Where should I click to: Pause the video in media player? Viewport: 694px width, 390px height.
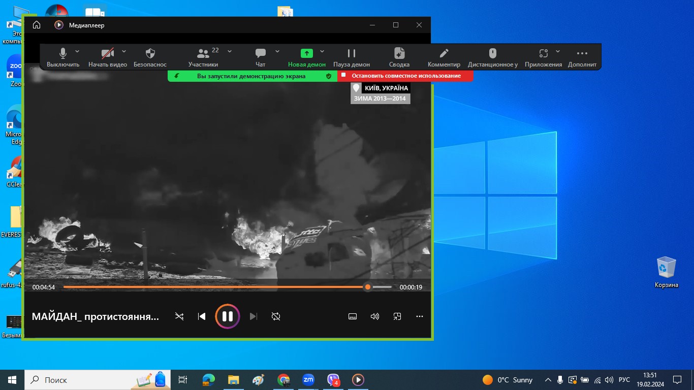pos(227,316)
